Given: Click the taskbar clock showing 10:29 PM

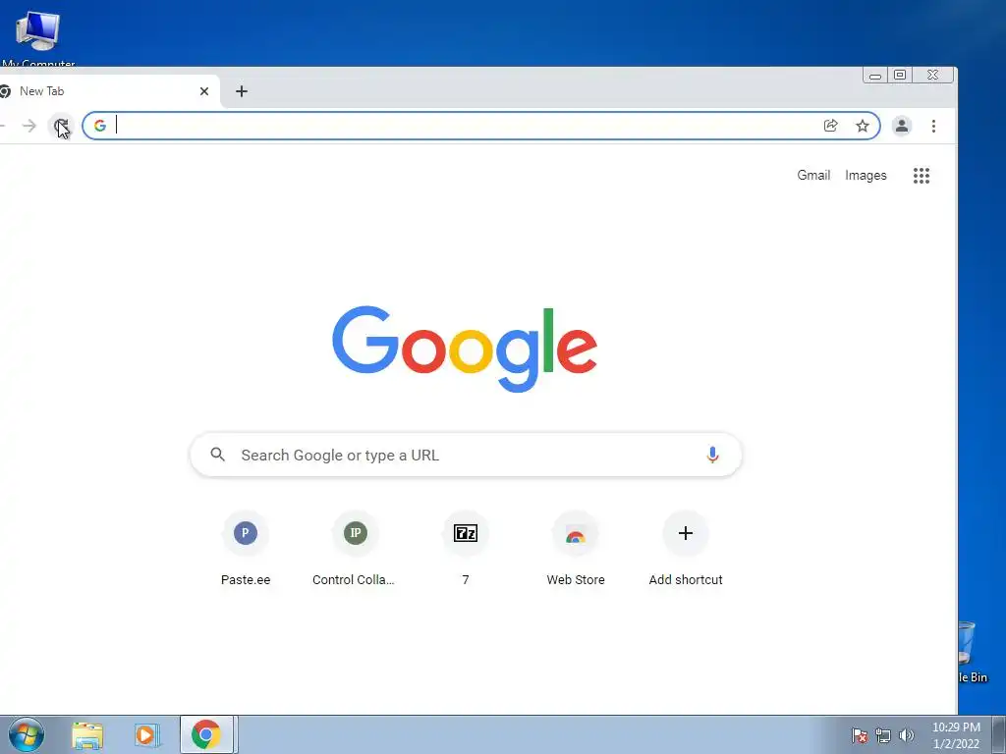Looking at the screenshot, I should coord(956,735).
